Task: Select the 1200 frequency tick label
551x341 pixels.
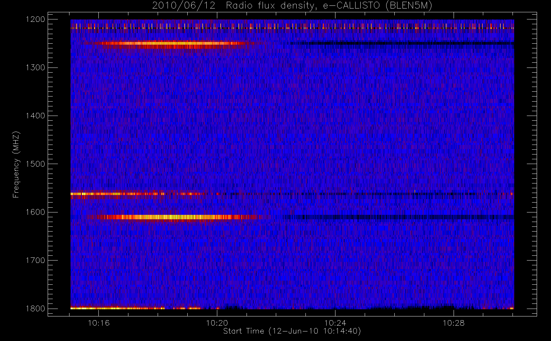Action: point(36,19)
